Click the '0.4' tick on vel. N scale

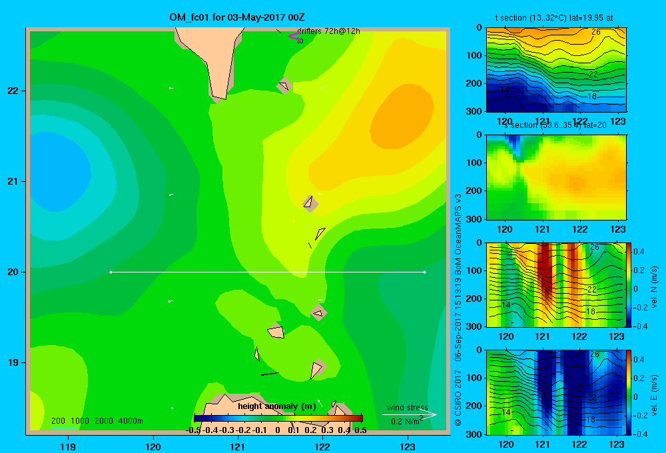point(639,252)
